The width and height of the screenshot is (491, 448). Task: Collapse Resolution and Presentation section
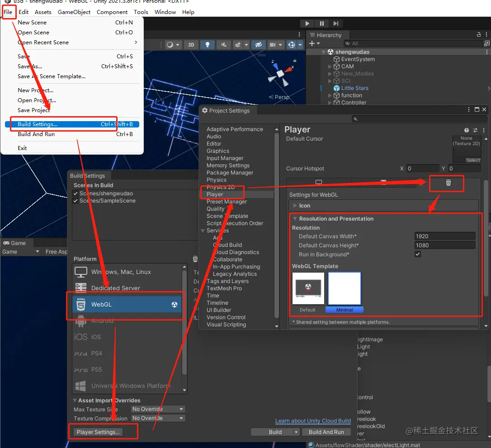pos(295,219)
